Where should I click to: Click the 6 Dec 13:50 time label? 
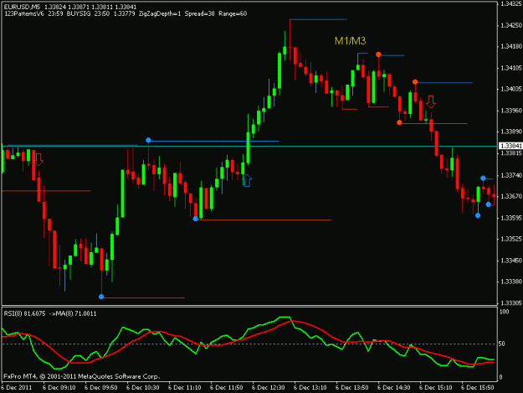coord(352,388)
